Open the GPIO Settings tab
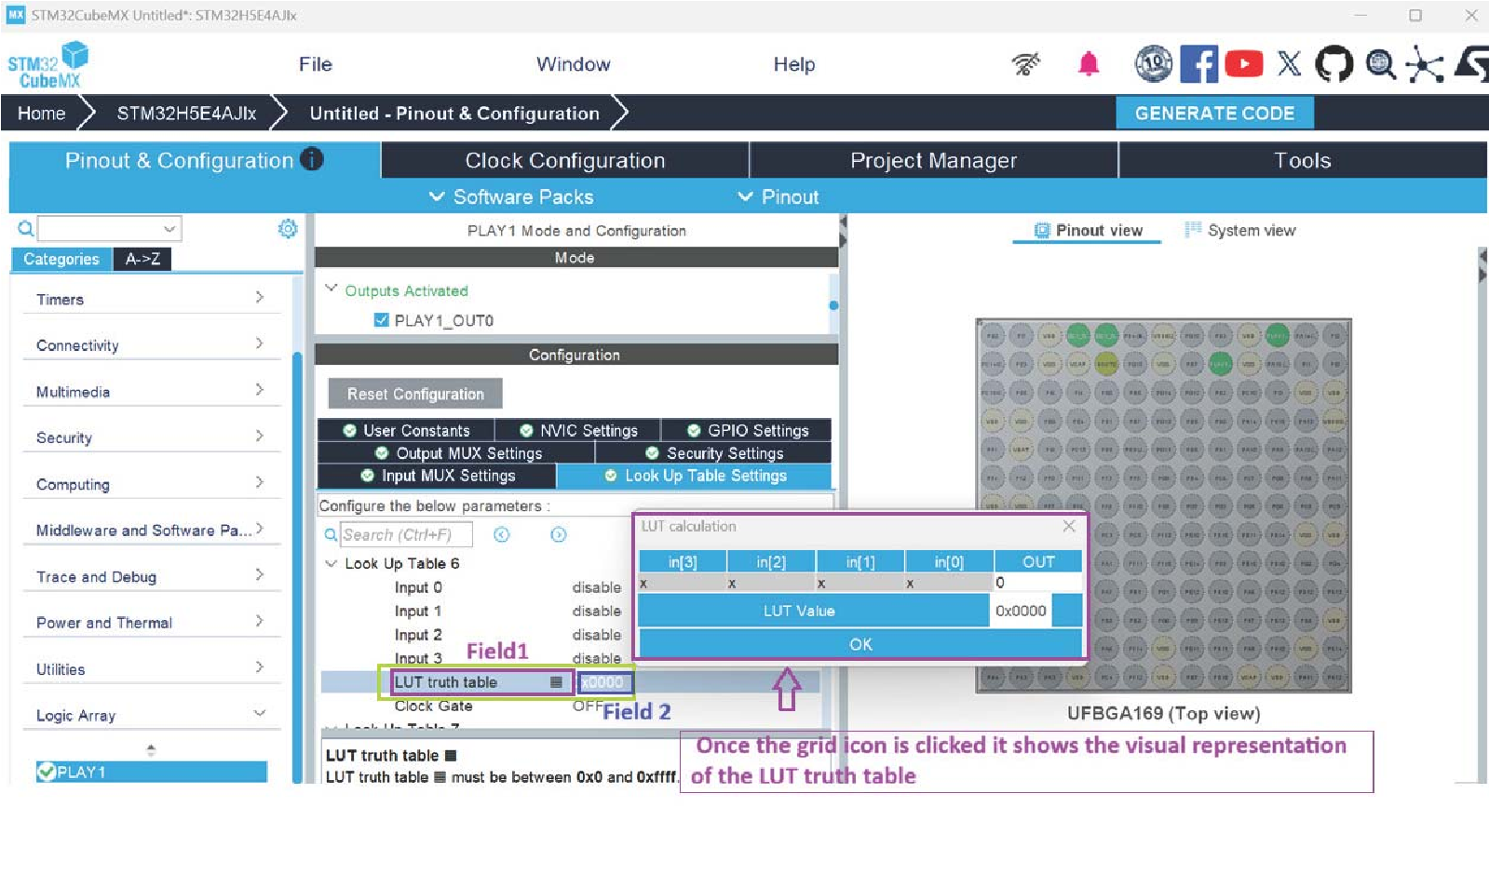The height and width of the screenshot is (888, 1489). [747, 430]
